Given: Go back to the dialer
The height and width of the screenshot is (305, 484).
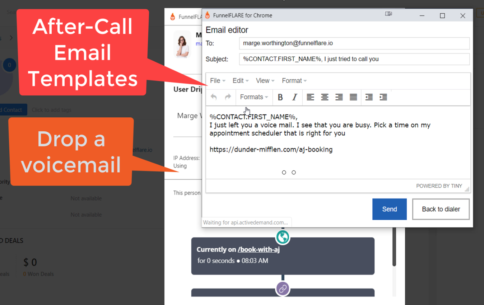Looking at the screenshot, I should pos(441,209).
